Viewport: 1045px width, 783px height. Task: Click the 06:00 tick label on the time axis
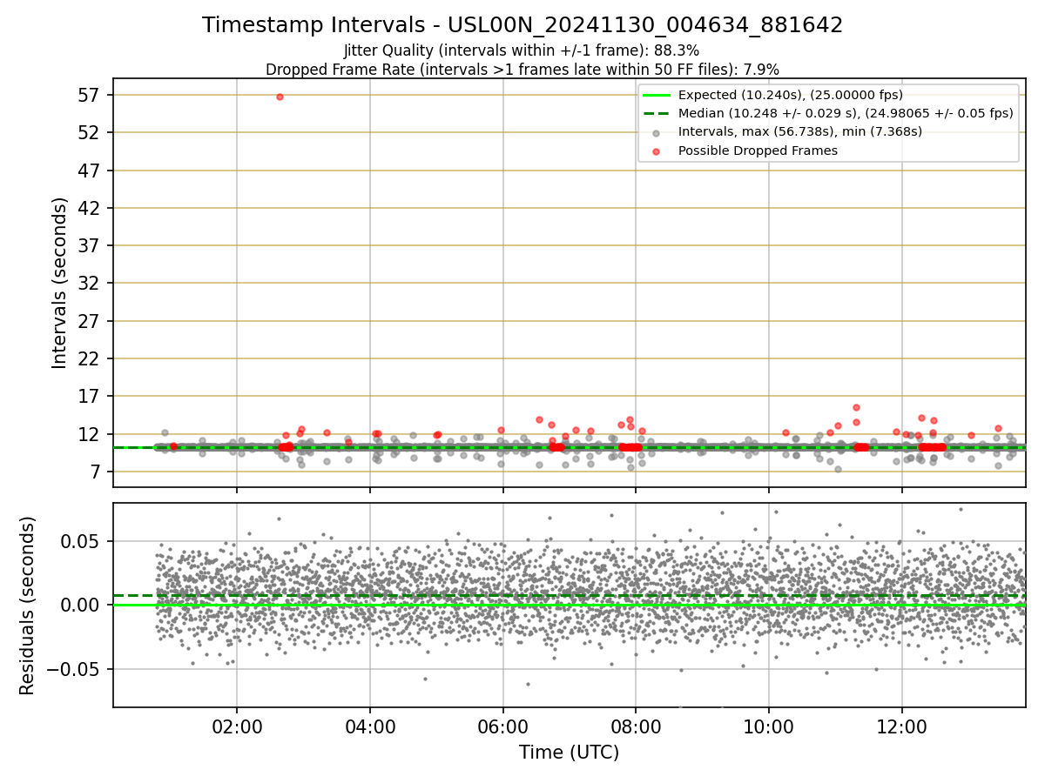[x=502, y=727]
